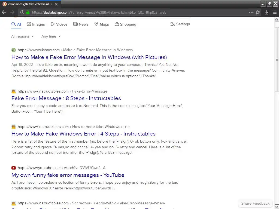279x209 pixels.
Task: Open How to Make a Fake Error Message in Windows
Action: 89,57
